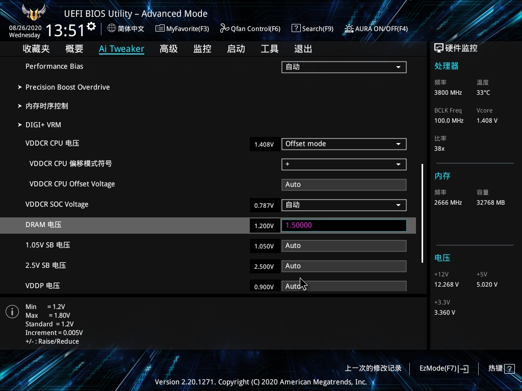
Task: Switch to the 工具 tab
Action: (269, 49)
